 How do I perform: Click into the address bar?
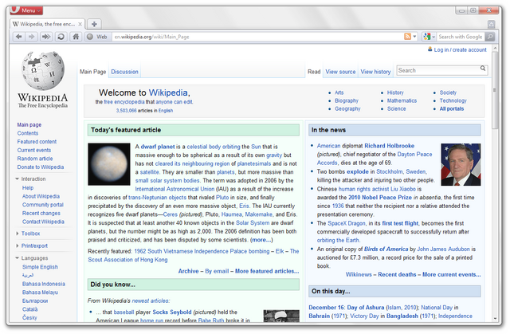click(x=257, y=37)
